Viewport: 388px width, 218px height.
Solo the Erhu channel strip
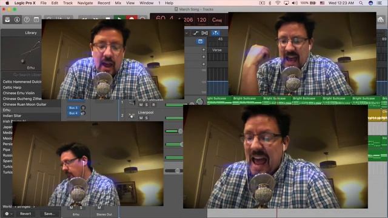click(x=81, y=208)
